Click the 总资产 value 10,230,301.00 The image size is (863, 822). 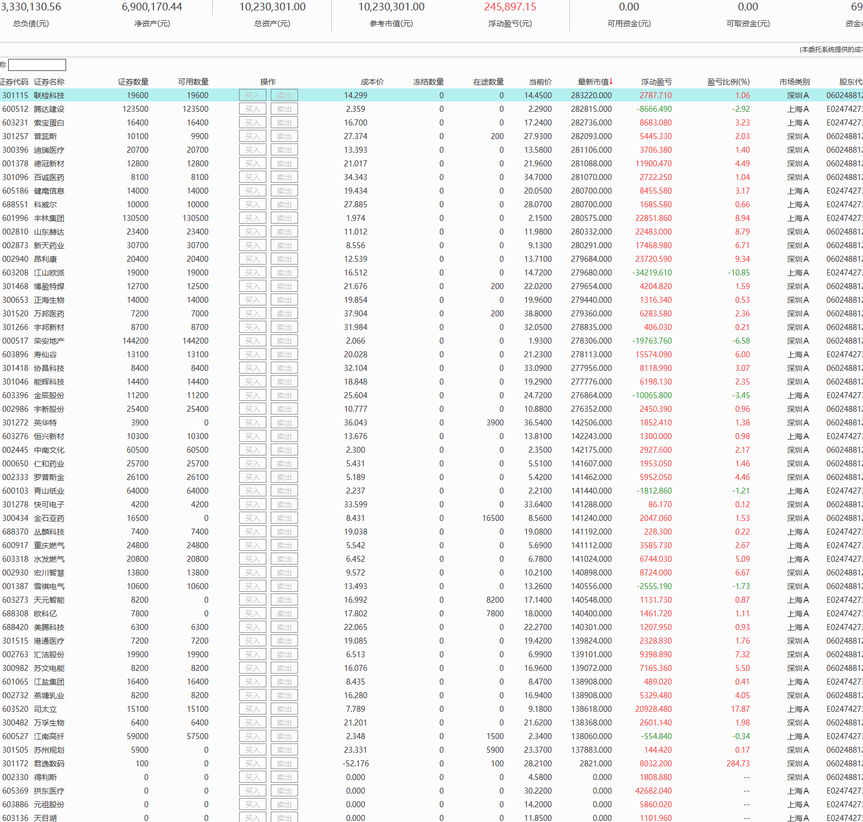272,7
